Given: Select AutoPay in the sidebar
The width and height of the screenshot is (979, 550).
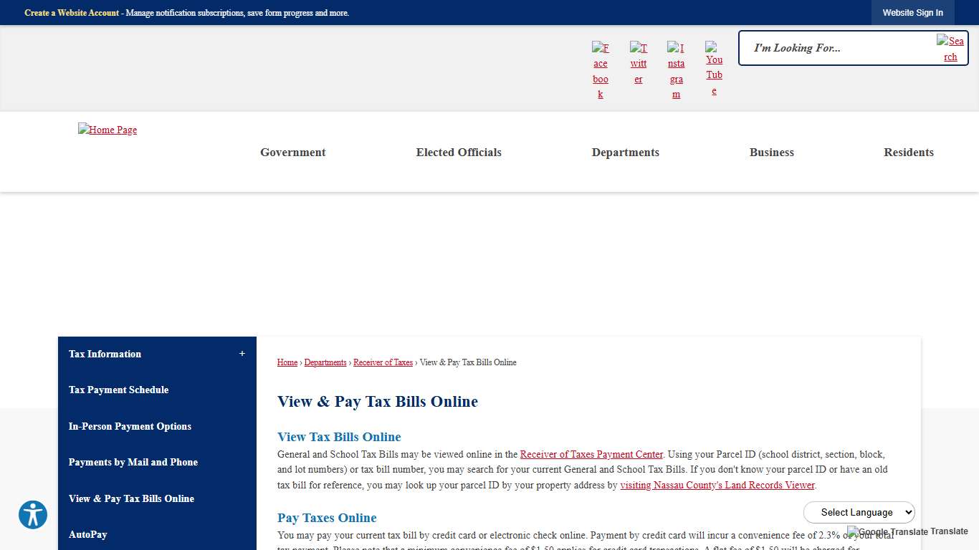Looking at the screenshot, I should (x=87, y=534).
